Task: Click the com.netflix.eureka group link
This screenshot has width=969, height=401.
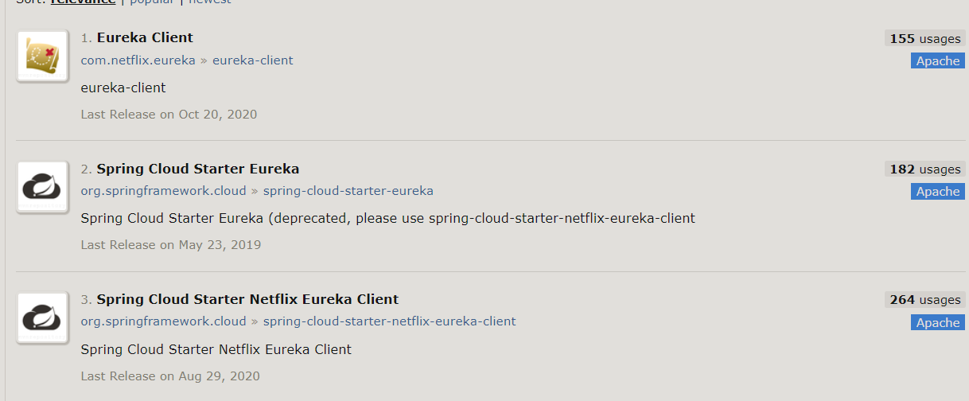Action: (138, 60)
